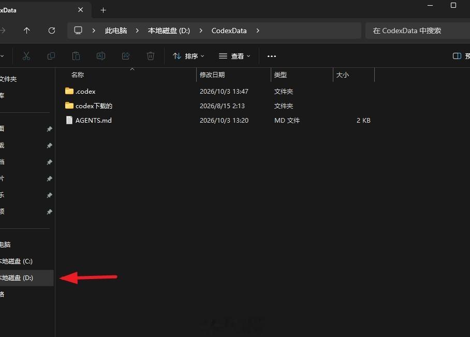
Task: Click CodexData in the address bar
Action: pyautogui.click(x=229, y=31)
